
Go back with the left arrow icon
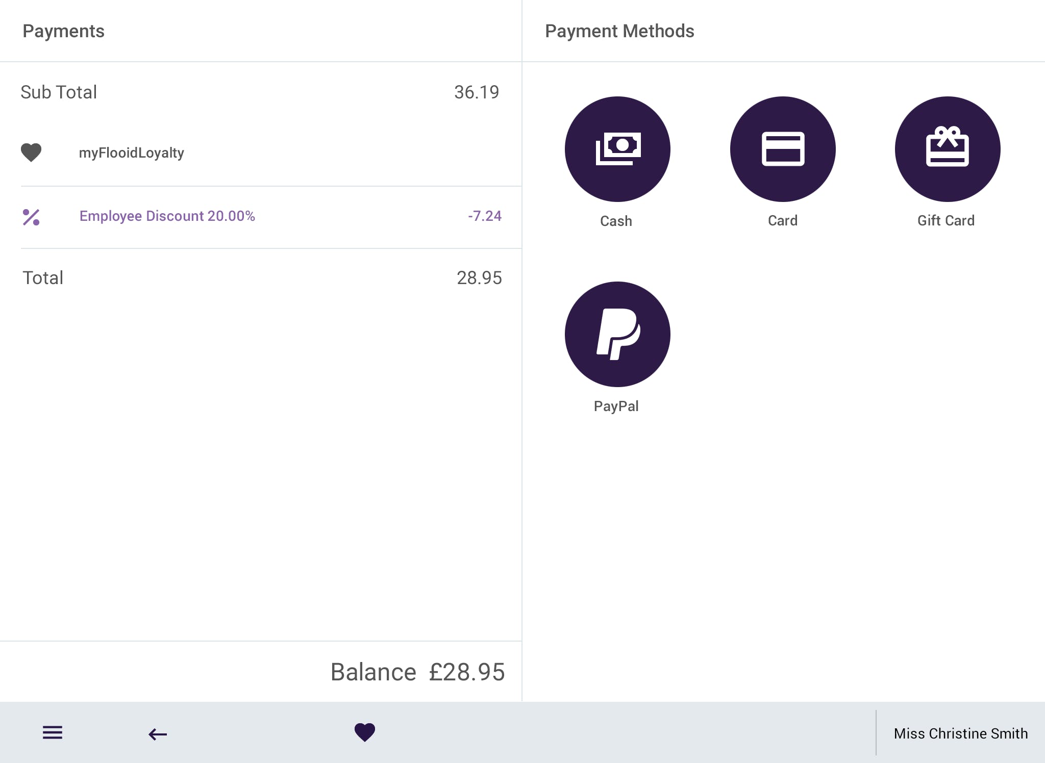coord(158,734)
